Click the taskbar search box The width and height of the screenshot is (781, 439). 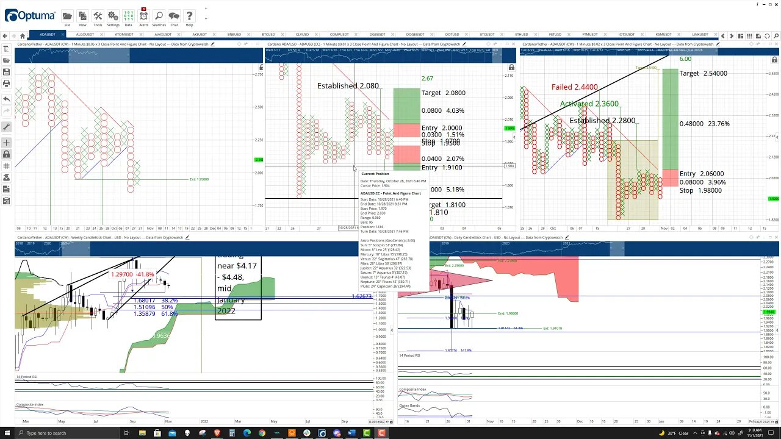point(69,433)
